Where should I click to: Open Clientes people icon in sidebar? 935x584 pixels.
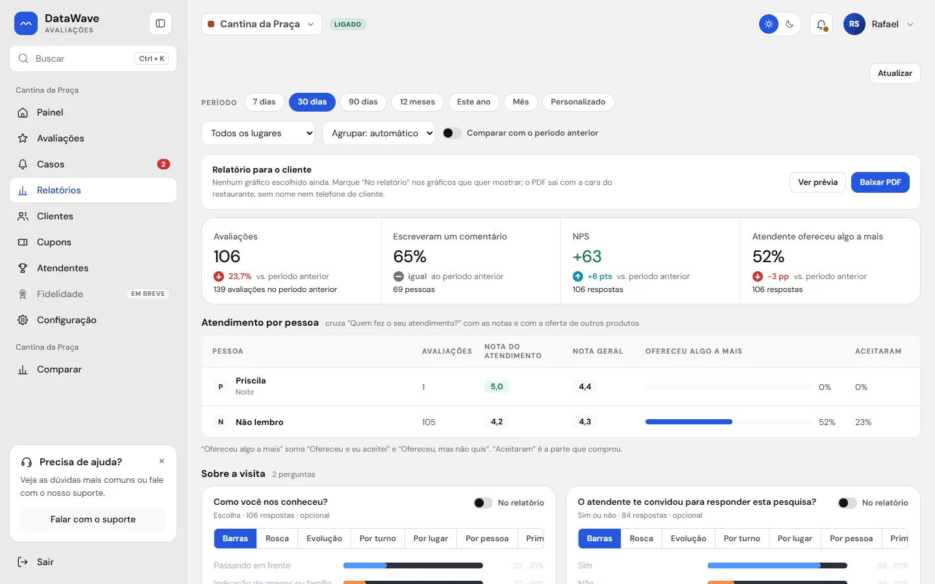point(23,216)
